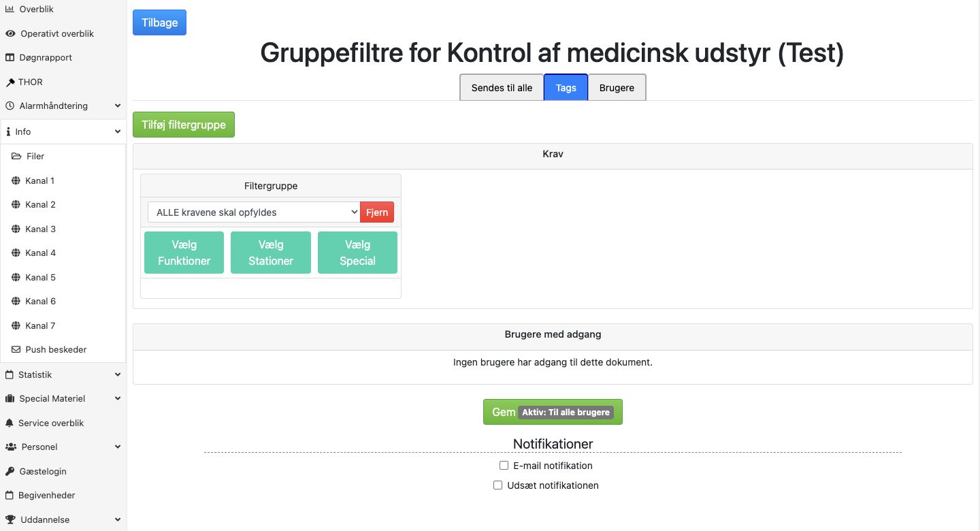The height and width of the screenshot is (531, 980).
Task: Switch to the Sendes til alle tab
Action: click(502, 88)
